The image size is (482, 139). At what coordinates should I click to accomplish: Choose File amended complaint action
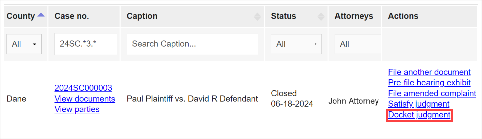click(x=432, y=93)
